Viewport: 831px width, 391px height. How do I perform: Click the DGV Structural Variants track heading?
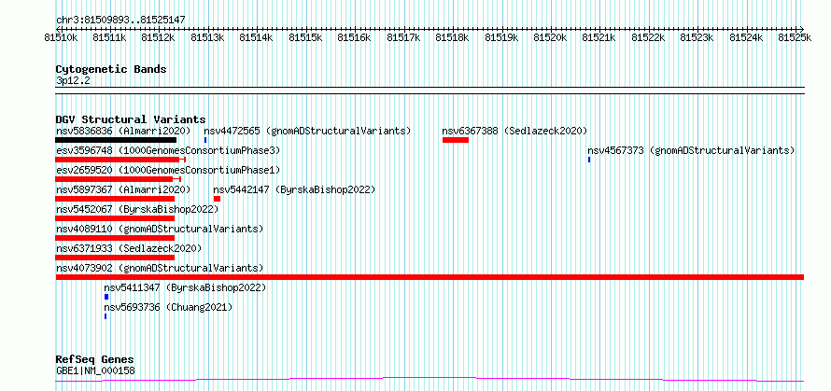131,119
